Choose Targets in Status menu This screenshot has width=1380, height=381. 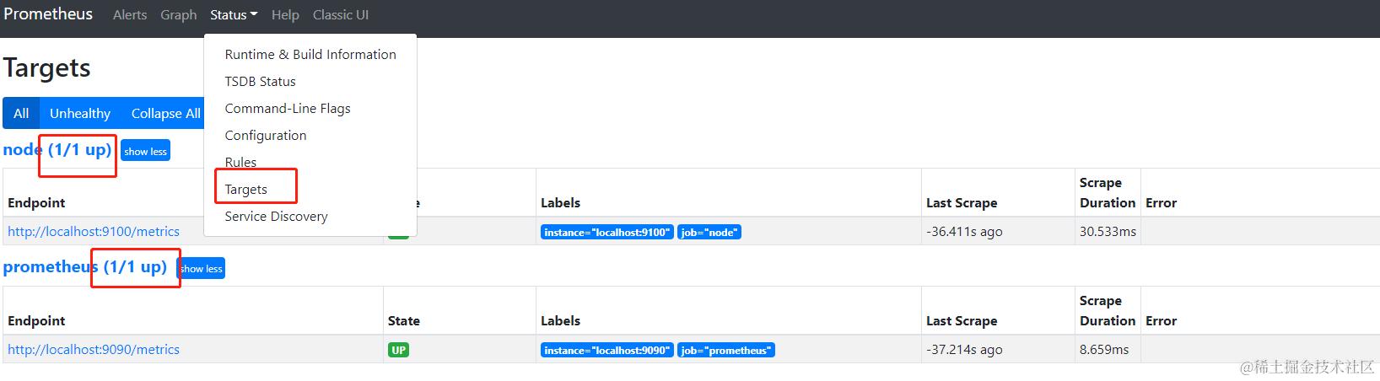(310, 190)
